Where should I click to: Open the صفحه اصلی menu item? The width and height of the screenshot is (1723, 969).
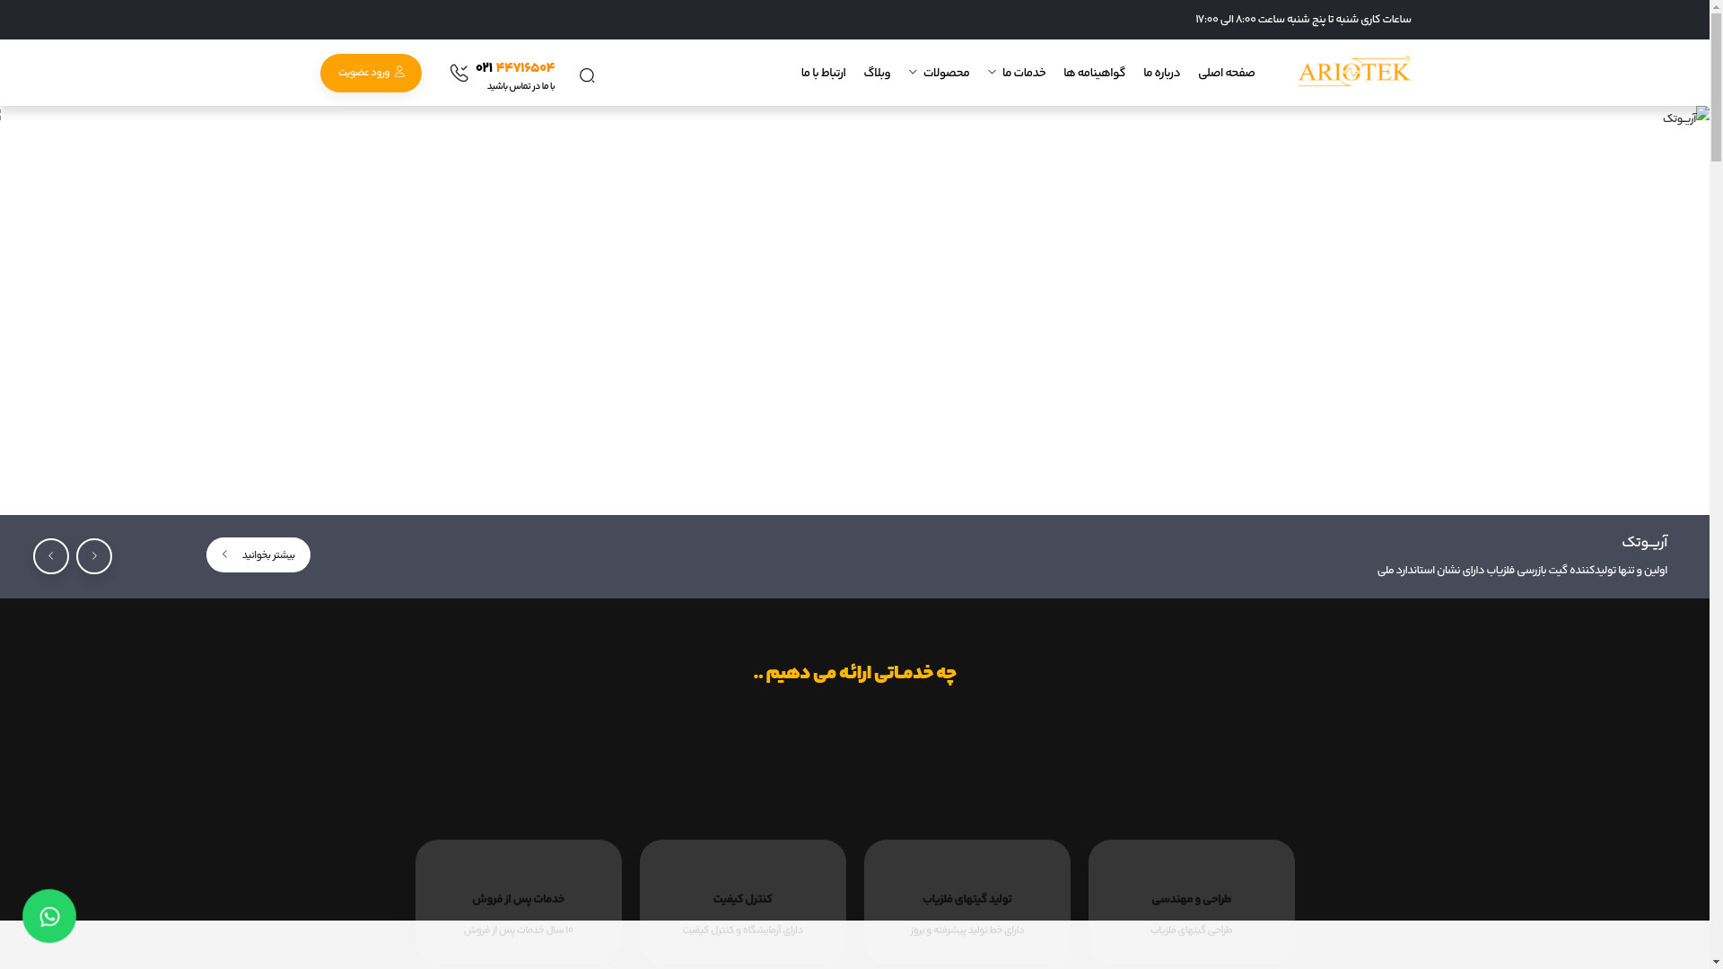click(1227, 73)
